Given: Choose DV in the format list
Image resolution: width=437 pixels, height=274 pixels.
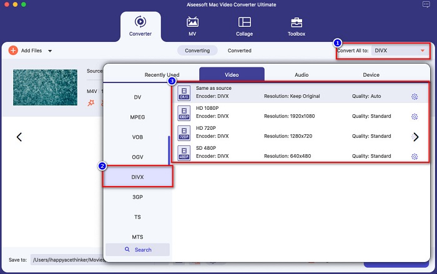Looking at the screenshot, I should click(137, 97).
